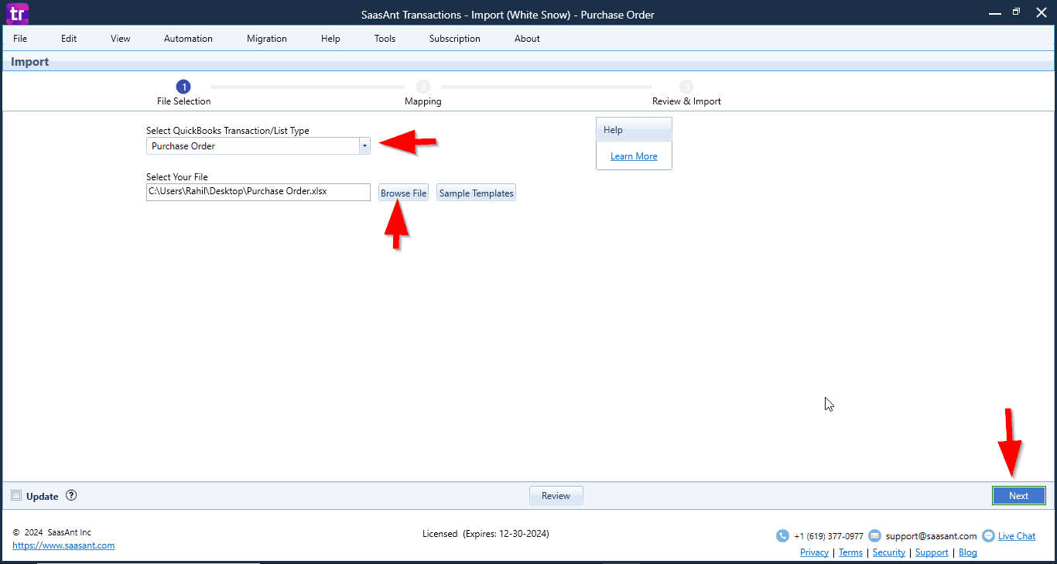Image resolution: width=1057 pixels, height=564 pixels.
Task: Open the saasant.com website link
Action: coord(63,545)
